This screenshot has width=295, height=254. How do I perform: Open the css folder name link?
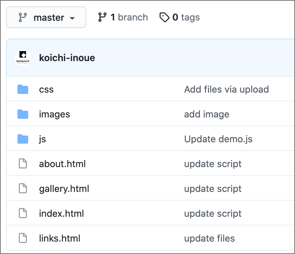(x=46, y=90)
